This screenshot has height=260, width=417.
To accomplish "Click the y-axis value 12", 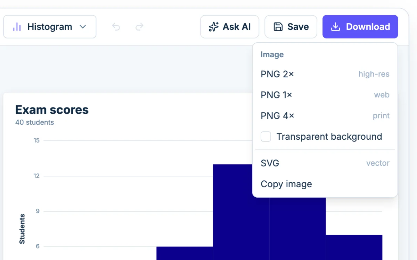I will (x=36, y=176).
